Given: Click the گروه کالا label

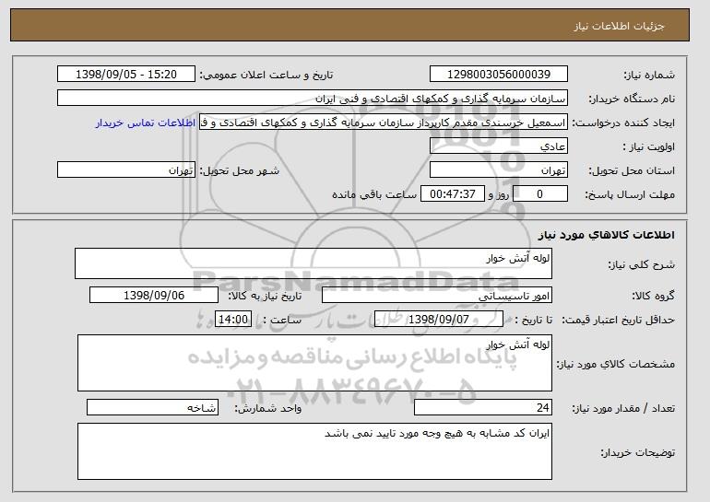Looking at the screenshot, I should pos(653,296).
